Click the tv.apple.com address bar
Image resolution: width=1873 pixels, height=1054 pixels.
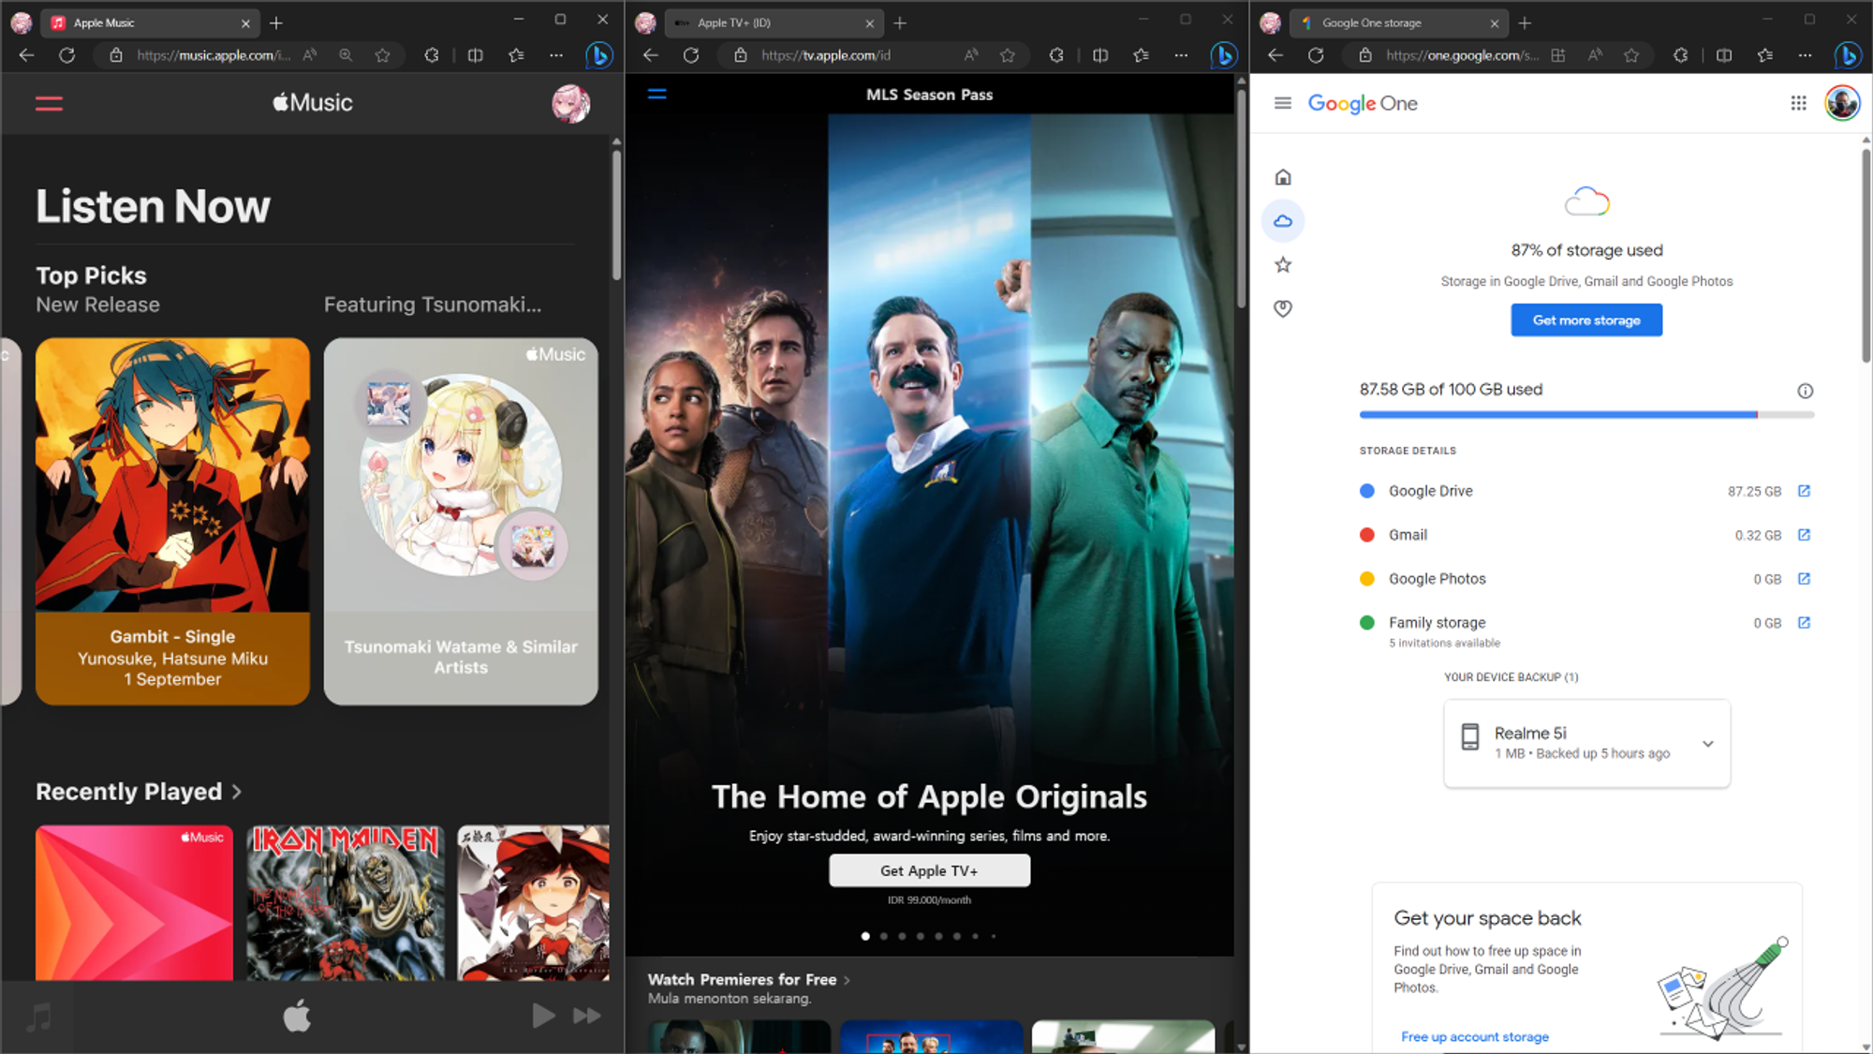pyautogui.click(x=826, y=55)
